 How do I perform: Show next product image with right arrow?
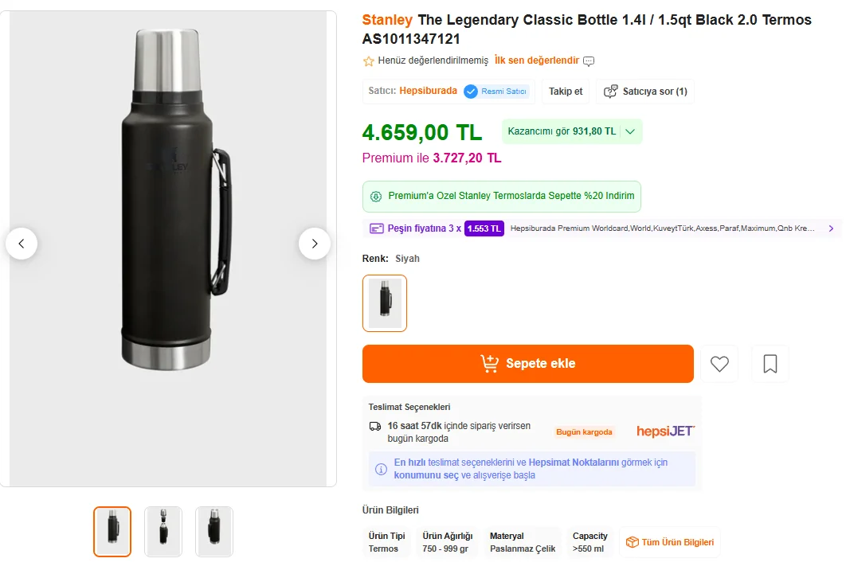[x=315, y=244]
